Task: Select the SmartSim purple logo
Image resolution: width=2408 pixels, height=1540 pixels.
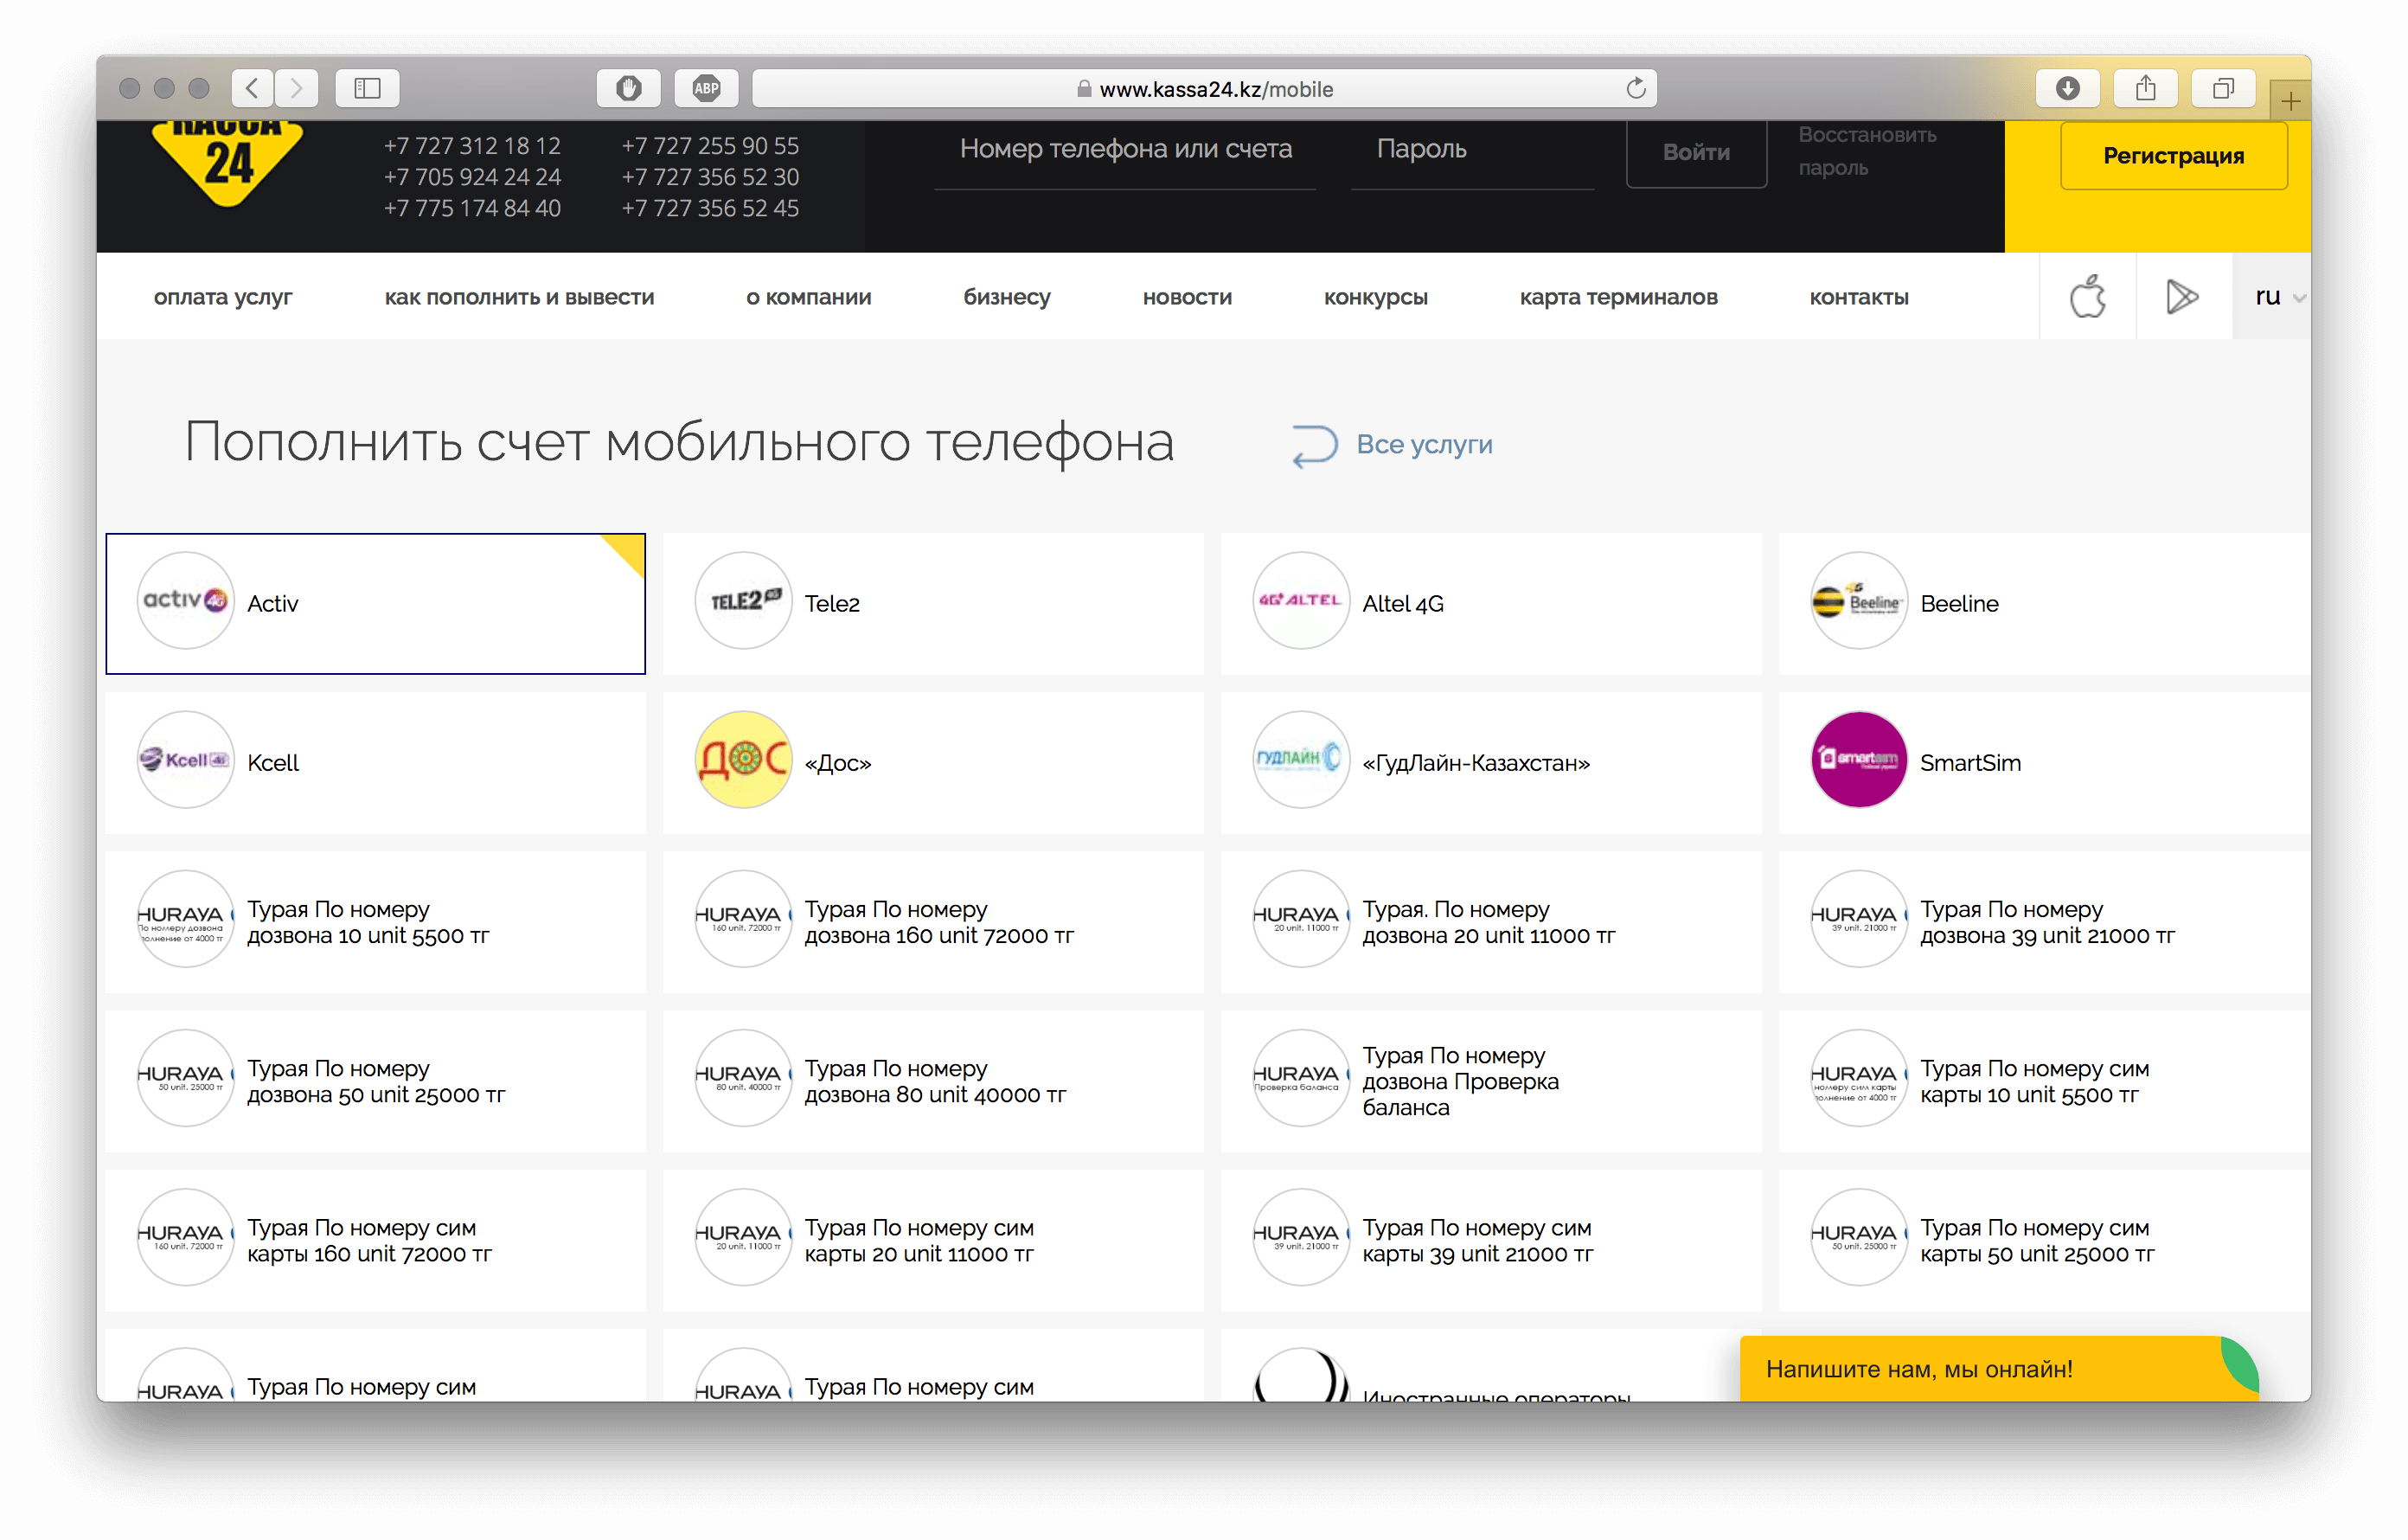Action: point(1859,760)
